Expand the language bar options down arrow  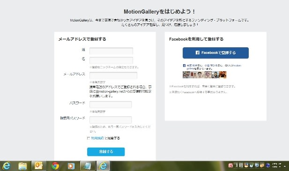[280, 167]
